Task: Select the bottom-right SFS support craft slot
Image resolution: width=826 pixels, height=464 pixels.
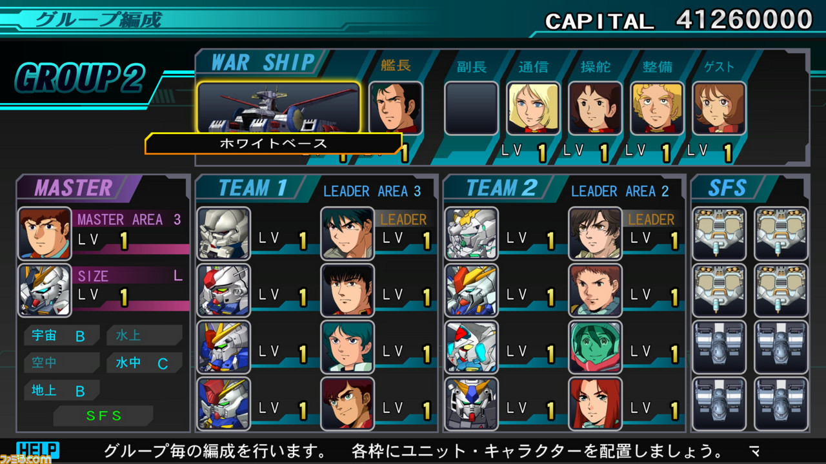Action: (781, 403)
